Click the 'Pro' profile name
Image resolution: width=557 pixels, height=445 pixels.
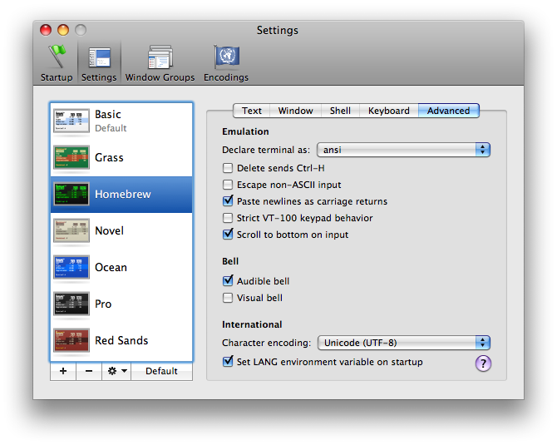(103, 304)
